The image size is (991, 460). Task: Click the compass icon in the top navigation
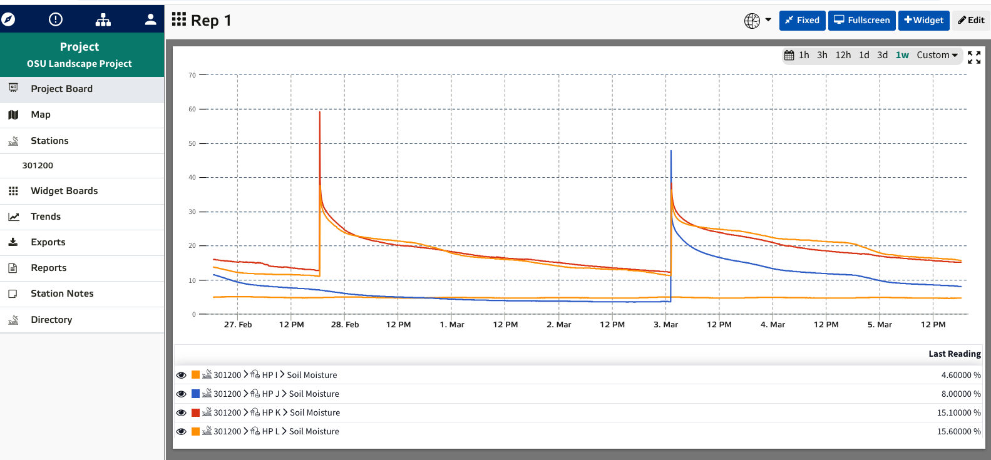click(8, 19)
